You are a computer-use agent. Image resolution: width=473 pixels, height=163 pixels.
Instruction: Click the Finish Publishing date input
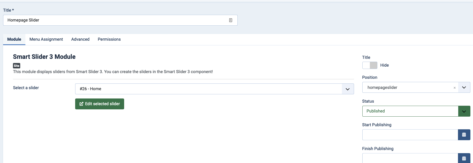coord(410,158)
